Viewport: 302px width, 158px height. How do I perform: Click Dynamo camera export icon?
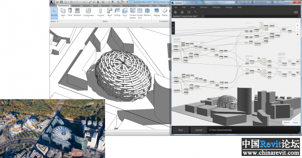click(296, 12)
